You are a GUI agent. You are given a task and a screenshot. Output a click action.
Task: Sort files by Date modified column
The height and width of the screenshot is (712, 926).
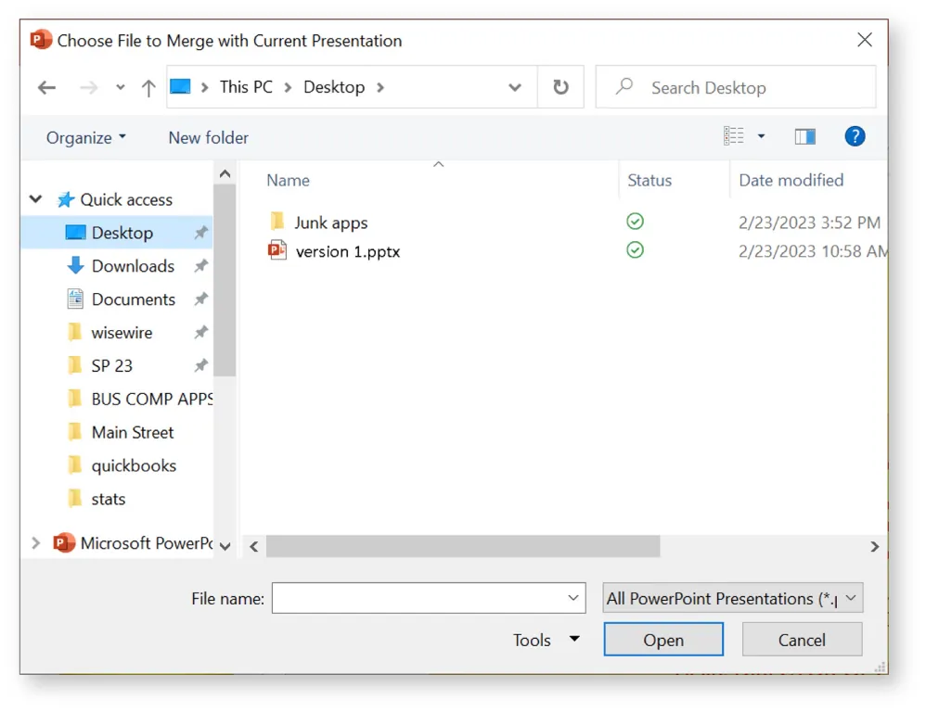coord(791,180)
